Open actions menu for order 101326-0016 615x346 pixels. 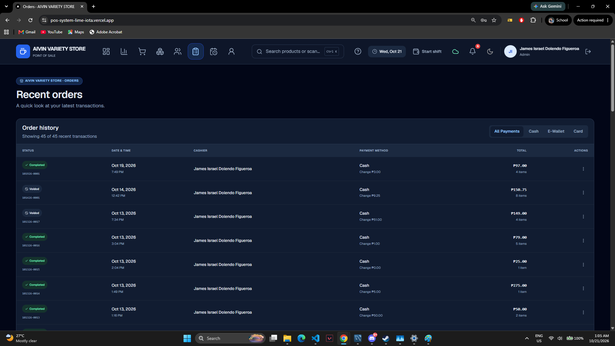[x=583, y=241]
